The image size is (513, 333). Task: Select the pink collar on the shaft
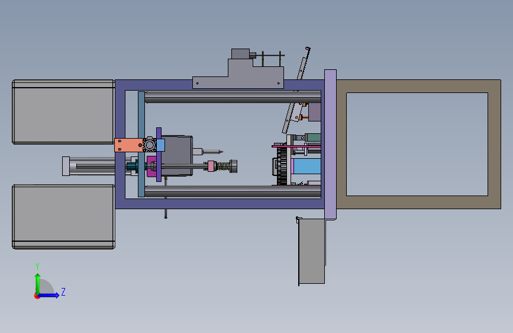coord(211,166)
